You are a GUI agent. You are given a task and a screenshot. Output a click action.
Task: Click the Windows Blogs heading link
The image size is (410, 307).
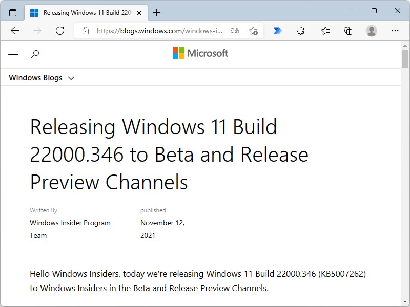(35, 78)
